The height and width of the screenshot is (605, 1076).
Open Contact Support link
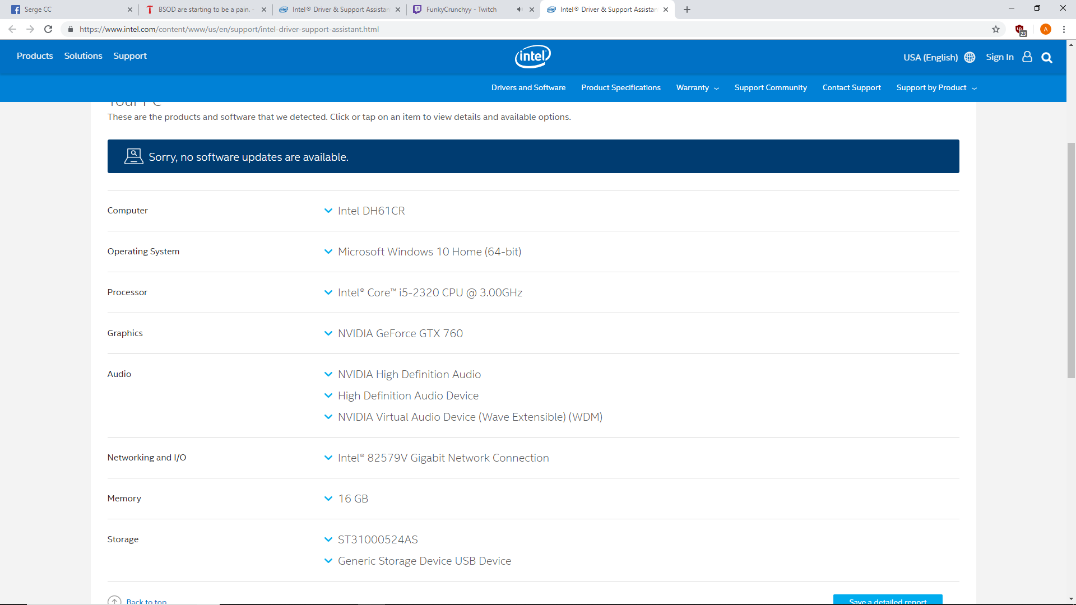pyautogui.click(x=852, y=88)
